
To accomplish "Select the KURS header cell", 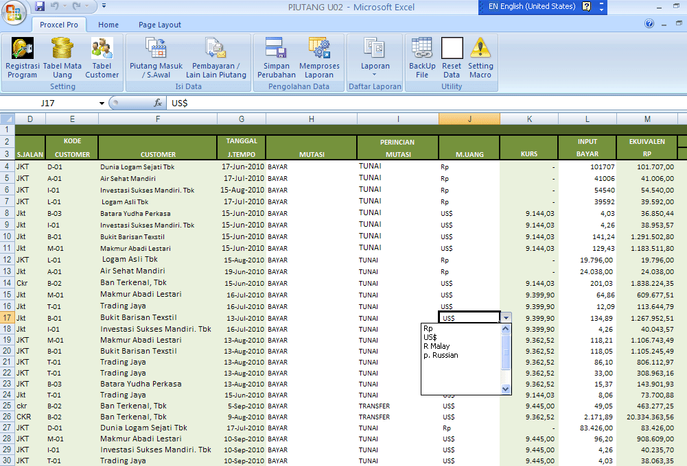I will tap(529, 154).
